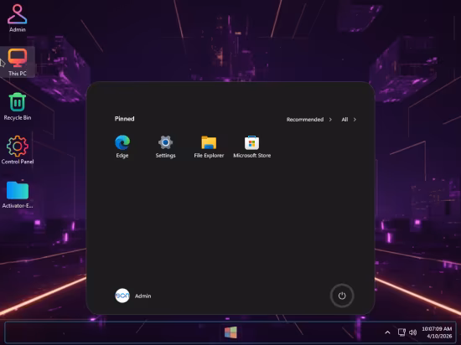Image resolution: width=461 pixels, height=345 pixels.
Task: Click the Pinned section heading
Action: 124,119
